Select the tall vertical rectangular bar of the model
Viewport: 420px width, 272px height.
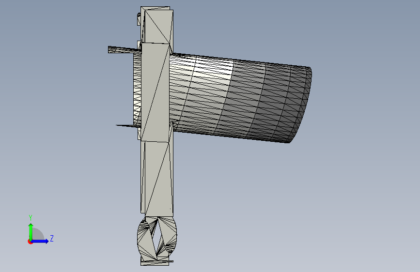pos(157,112)
